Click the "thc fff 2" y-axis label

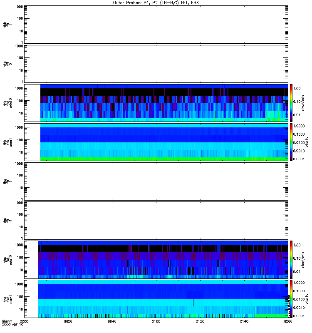point(7,221)
